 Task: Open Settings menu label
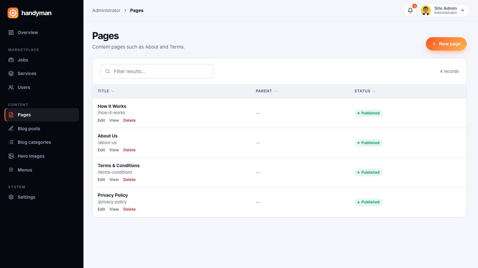coord(27,197)
